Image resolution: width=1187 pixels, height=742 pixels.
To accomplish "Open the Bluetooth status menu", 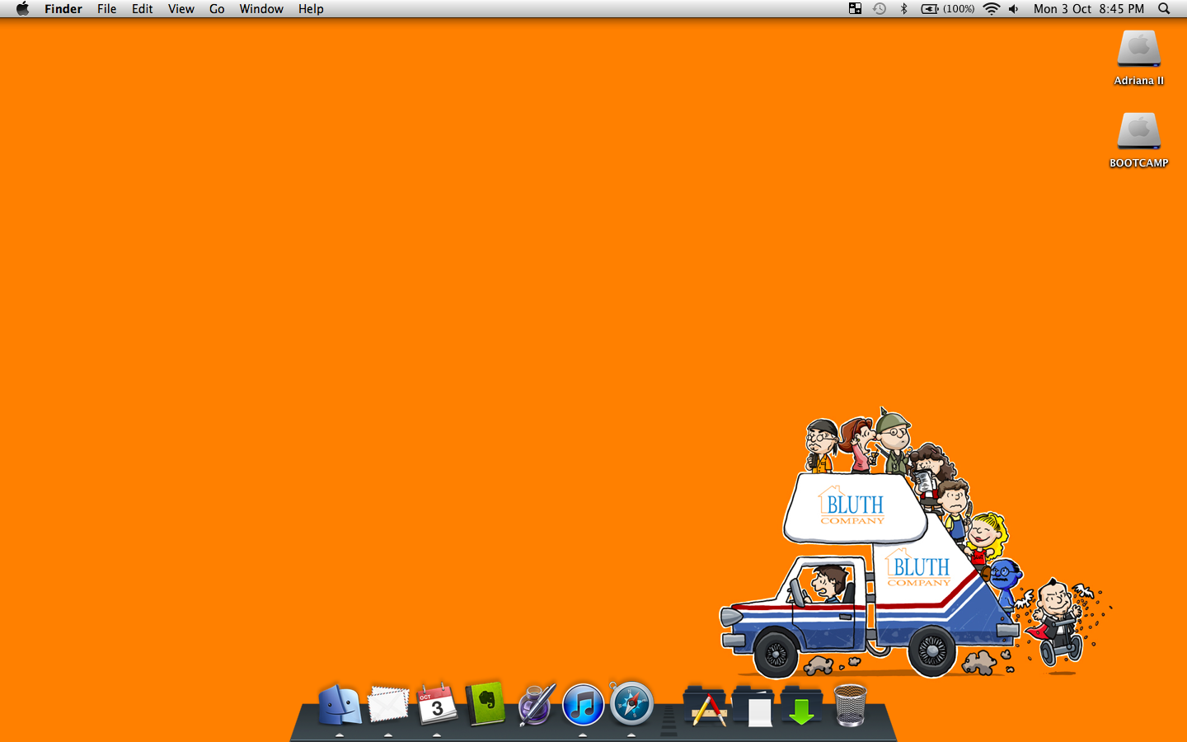I will pos(903,9).
